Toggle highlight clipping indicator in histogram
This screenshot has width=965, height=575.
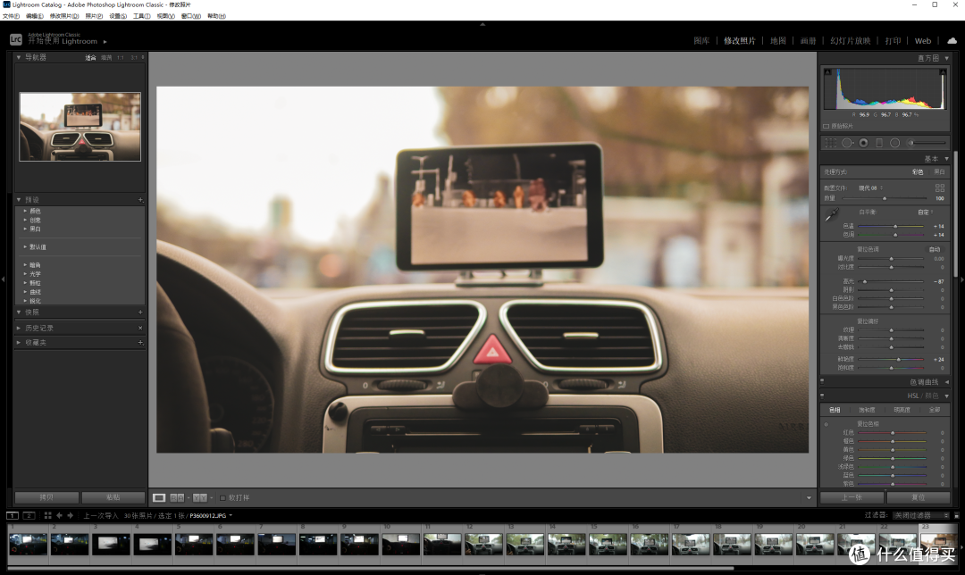[x=943, y=72]
